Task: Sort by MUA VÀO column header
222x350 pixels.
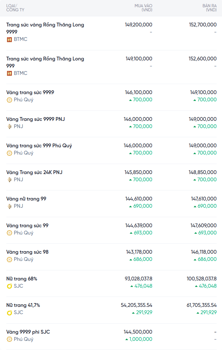Action: tap(143, 8)
